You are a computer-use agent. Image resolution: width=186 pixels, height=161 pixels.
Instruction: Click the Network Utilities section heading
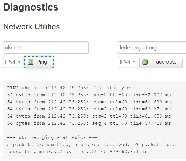click(x=31, y=26)
